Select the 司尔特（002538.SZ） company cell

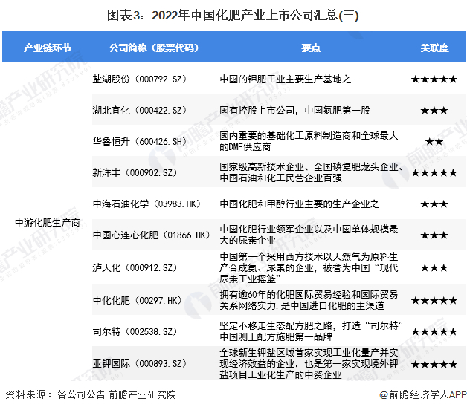(135, 331)
